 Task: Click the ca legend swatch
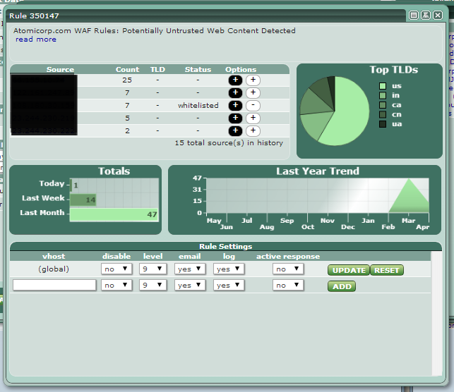click(383, 105)
